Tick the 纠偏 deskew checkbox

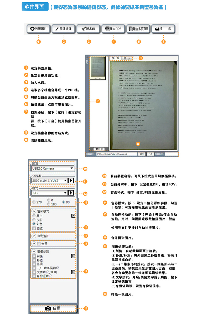34,256
